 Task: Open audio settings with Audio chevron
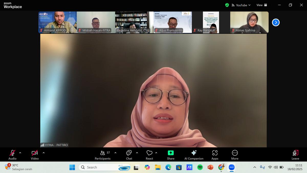click(21, 154)
